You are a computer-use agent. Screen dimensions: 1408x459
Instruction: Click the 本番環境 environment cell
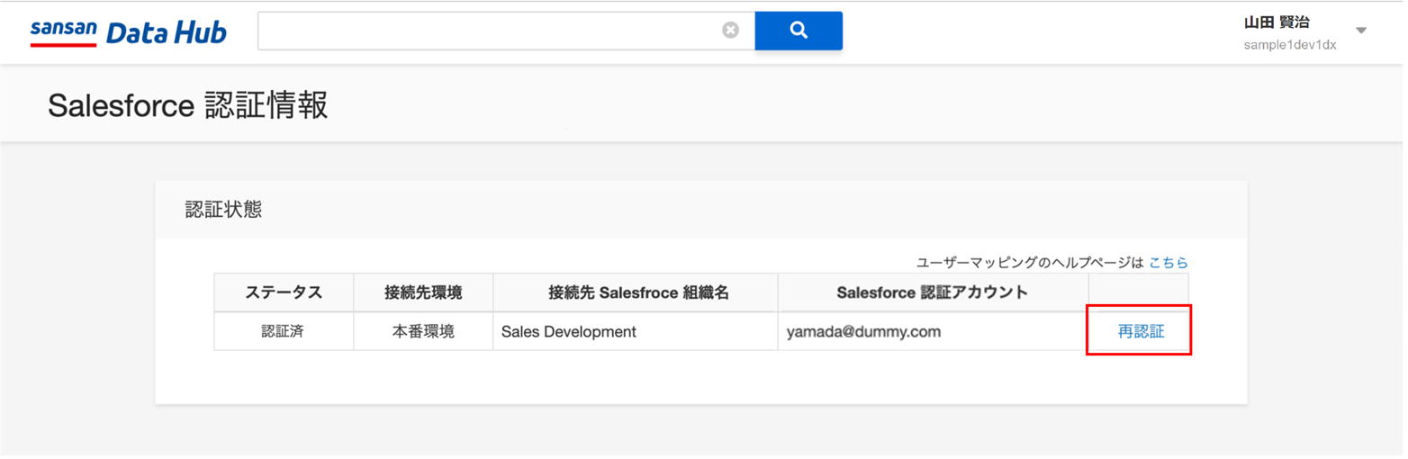(423, 331)
